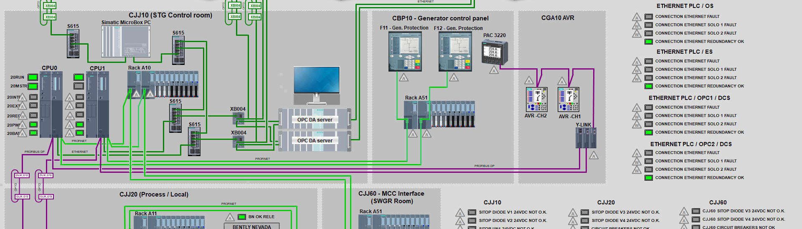Viewport: 802px width, 229px height.
Task: Click the alarm triangle under F12 relay
Action: click(454, 77)
